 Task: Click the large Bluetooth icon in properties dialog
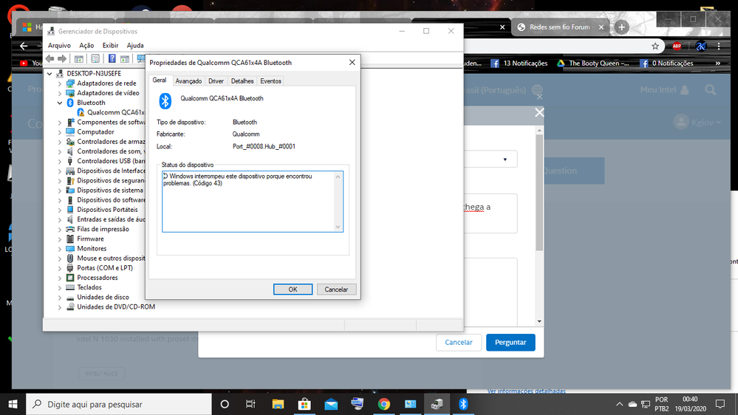tap(165, 100)
